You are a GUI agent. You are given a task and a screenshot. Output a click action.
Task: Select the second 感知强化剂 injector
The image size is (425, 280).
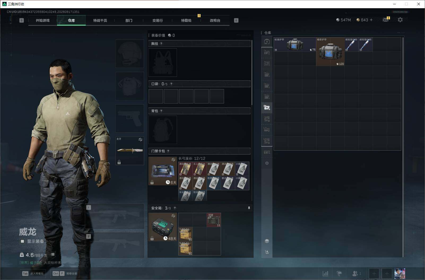pyautogui.click(x=366, y=45)
